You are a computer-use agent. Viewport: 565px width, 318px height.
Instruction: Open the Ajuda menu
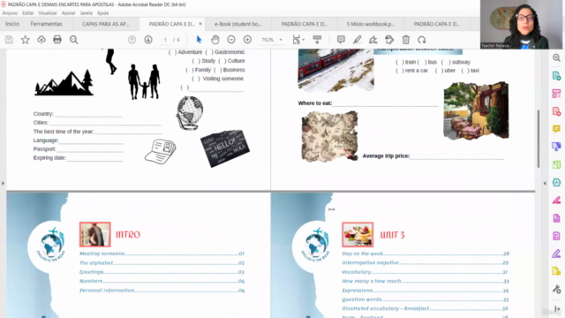point(102,13)
